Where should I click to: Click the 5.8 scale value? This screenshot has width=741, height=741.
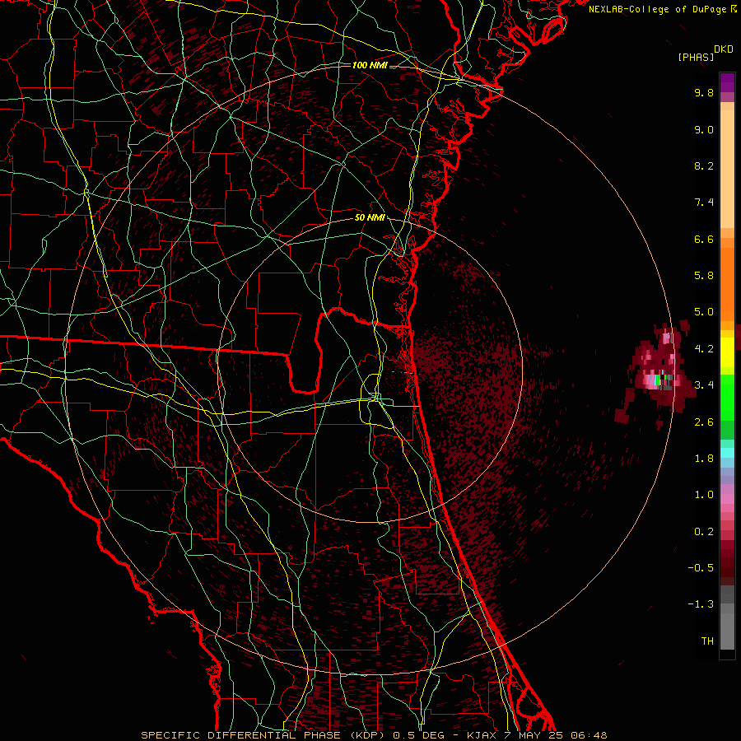pyautogui.click(x=704, y=276)
